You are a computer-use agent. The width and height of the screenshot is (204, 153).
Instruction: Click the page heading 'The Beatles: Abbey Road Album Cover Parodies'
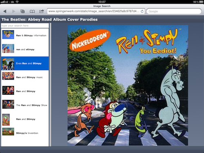(50, 20)
